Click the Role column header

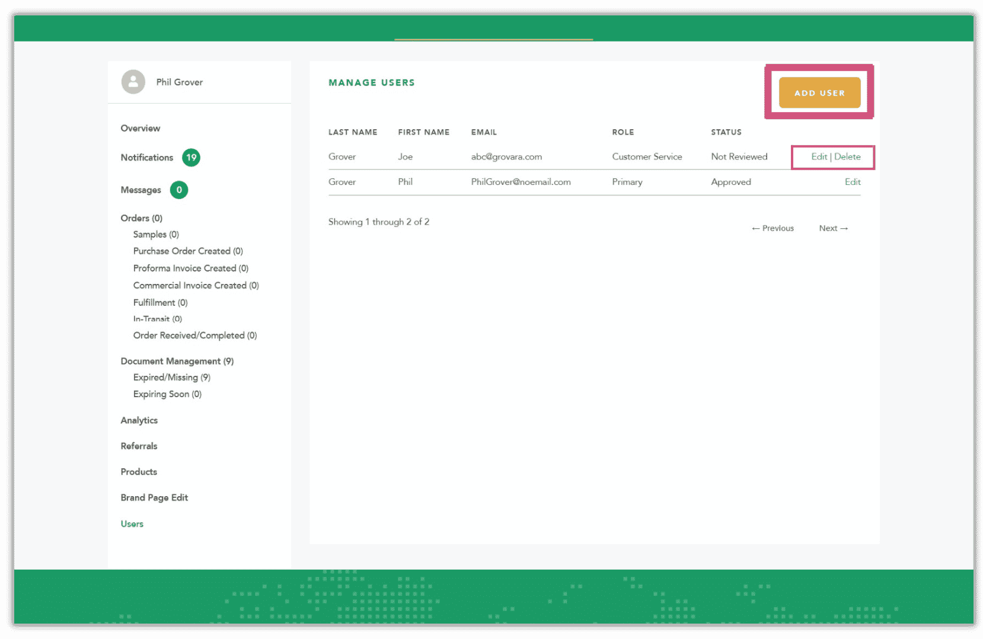pos(623,132)
